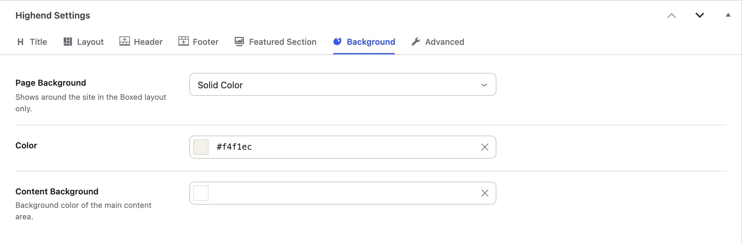
Task: Open the #f4f1ec color swatch picker
Action: point(201,147)
